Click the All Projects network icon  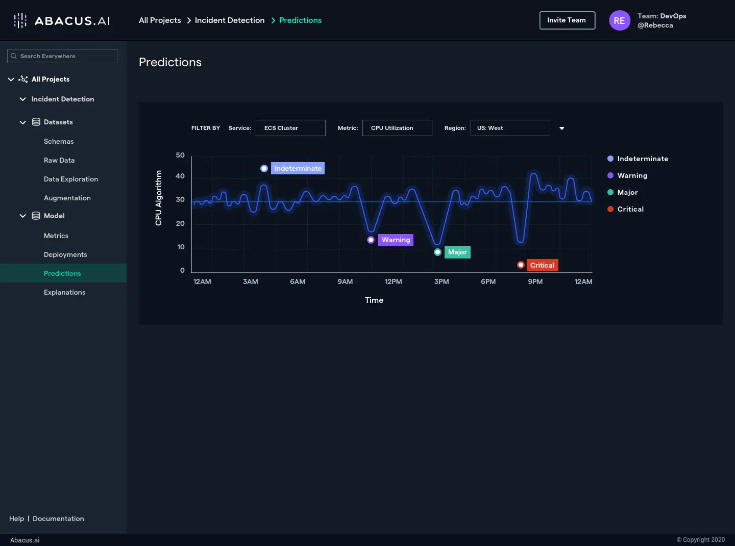tap(23, 79)
